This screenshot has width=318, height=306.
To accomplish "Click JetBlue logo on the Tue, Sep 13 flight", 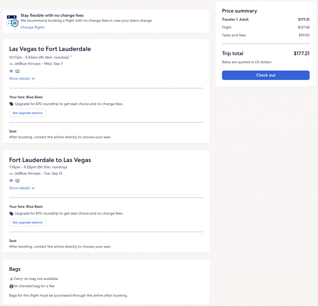I will 11,174.
